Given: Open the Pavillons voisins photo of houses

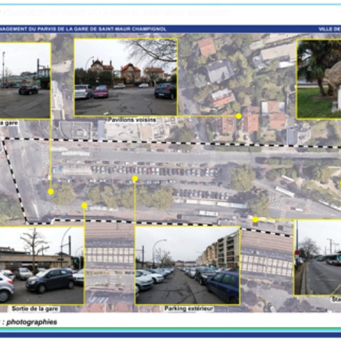Looking at the screenshot, I should (x=125, y=77).
